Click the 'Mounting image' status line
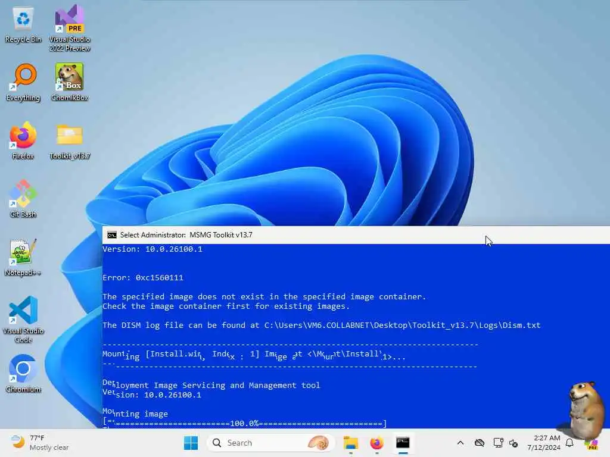Viewport: 610px width, 457px height. [135, 413]
